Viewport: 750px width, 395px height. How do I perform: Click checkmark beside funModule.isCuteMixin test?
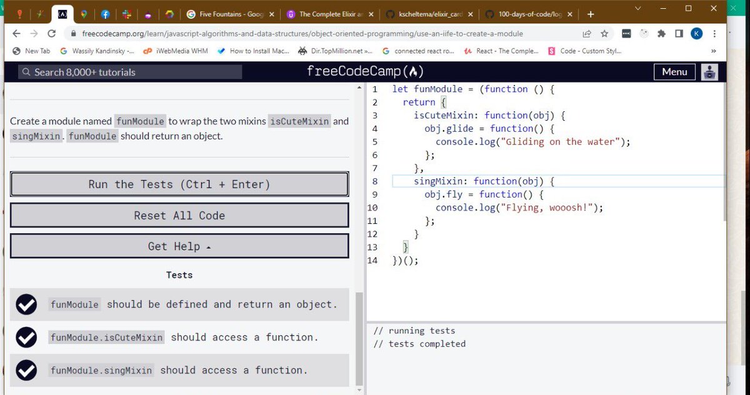pyautogui.click(x=26, y=337)
